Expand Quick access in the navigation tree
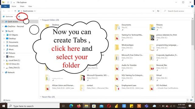The image size is (195, 109). (3, 21)
